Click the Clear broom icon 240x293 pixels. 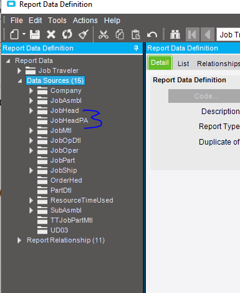coord(84,34)
